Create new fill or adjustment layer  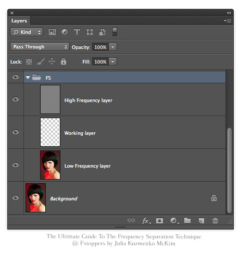(x=174, y=221)
